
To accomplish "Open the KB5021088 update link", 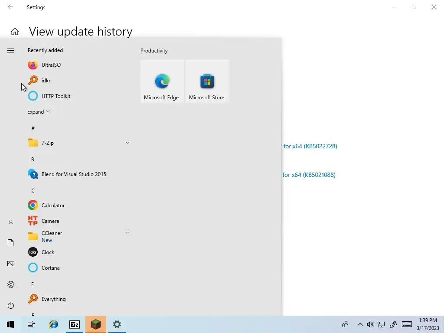I will [x=309, y=175].
